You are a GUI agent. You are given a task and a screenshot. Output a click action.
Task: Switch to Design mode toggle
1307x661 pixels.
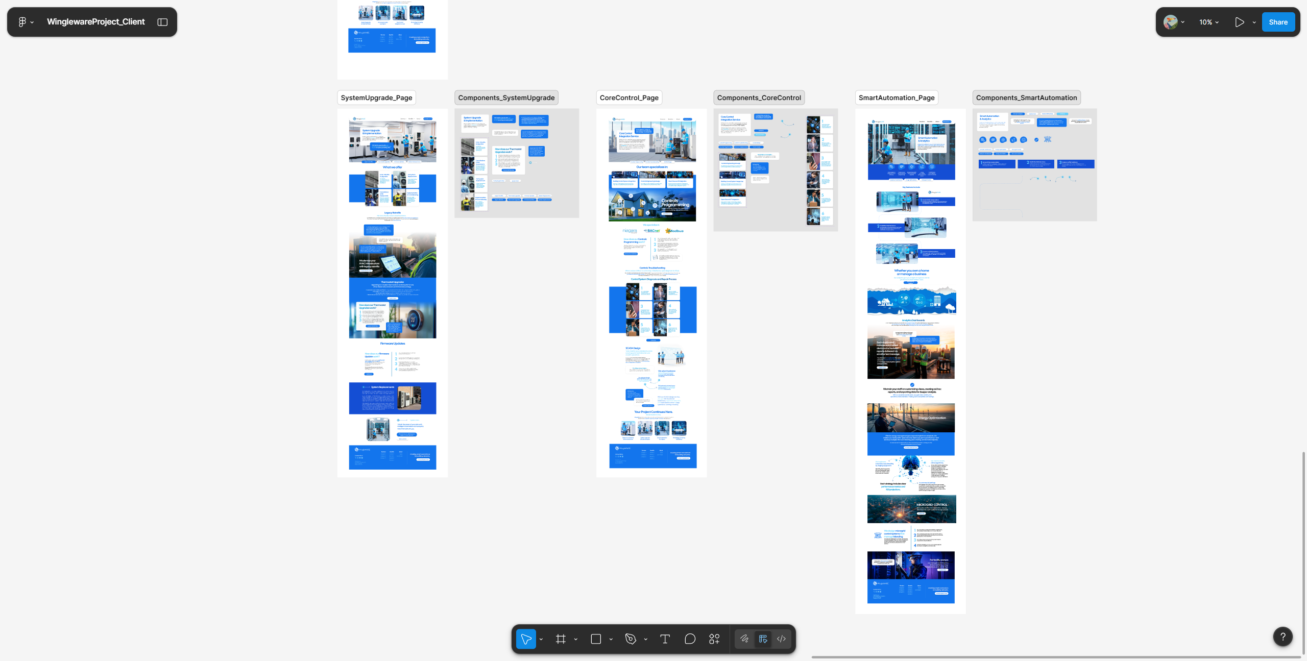coord(763,639)
